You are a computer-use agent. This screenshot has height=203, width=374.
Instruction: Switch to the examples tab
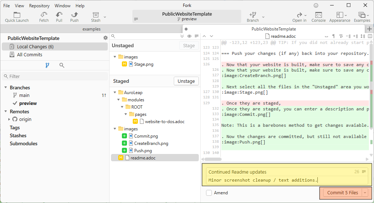tap(91, 29)
